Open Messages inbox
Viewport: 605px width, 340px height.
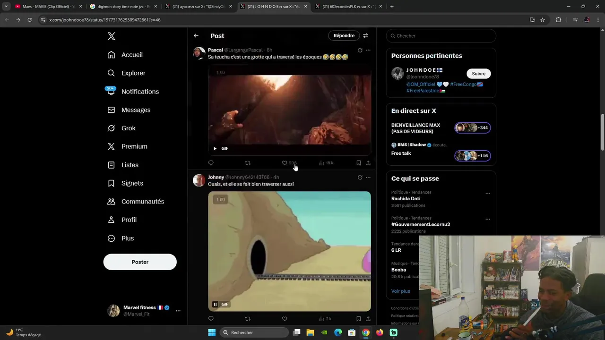(x=129, y=110)
